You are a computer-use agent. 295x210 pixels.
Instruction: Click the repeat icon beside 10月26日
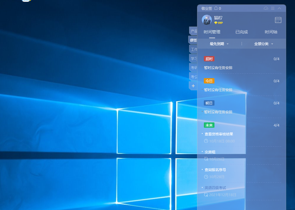pyautogui.click(x=206, y=159)
